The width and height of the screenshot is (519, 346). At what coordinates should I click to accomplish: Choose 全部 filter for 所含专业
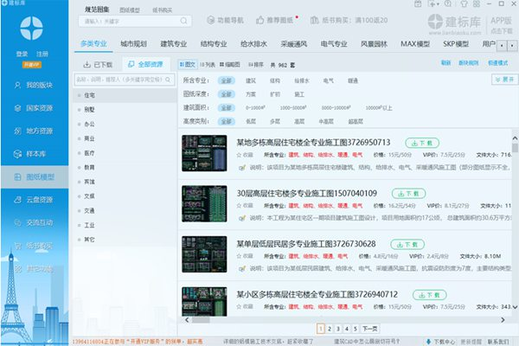(226, 80)
